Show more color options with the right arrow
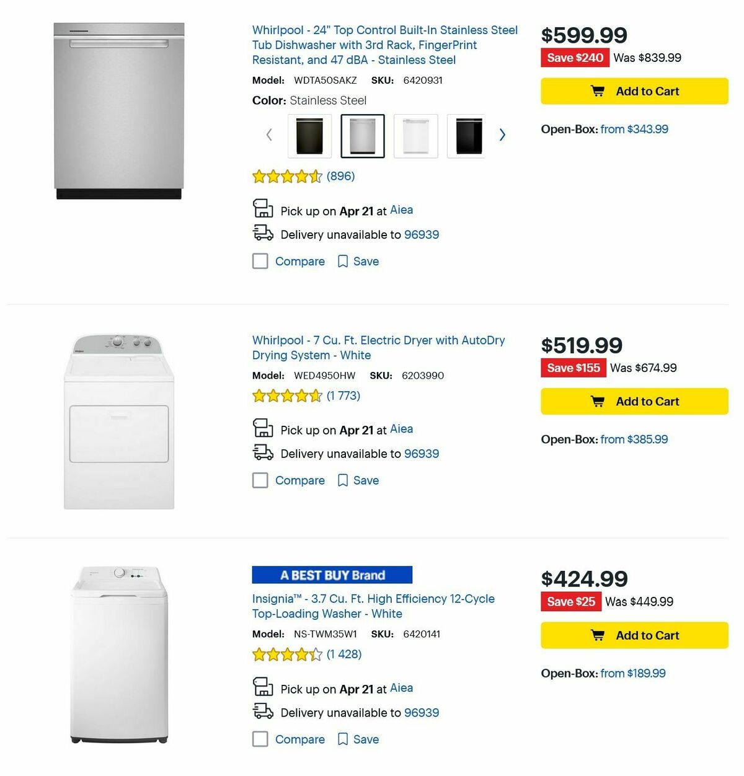The height and width of the screenshot is (776, 744). point(502,134)
